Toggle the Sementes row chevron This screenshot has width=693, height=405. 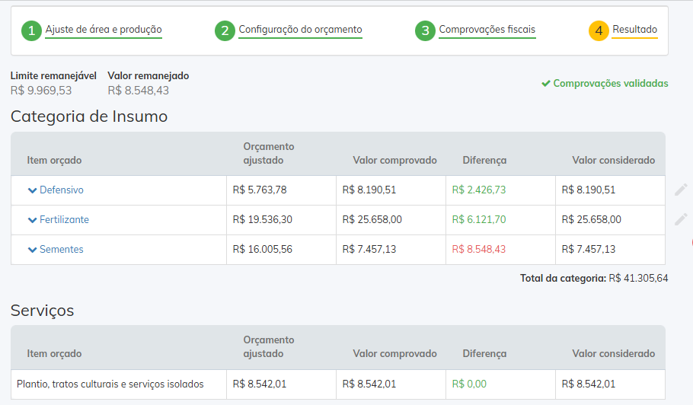[x=32, y=250]
